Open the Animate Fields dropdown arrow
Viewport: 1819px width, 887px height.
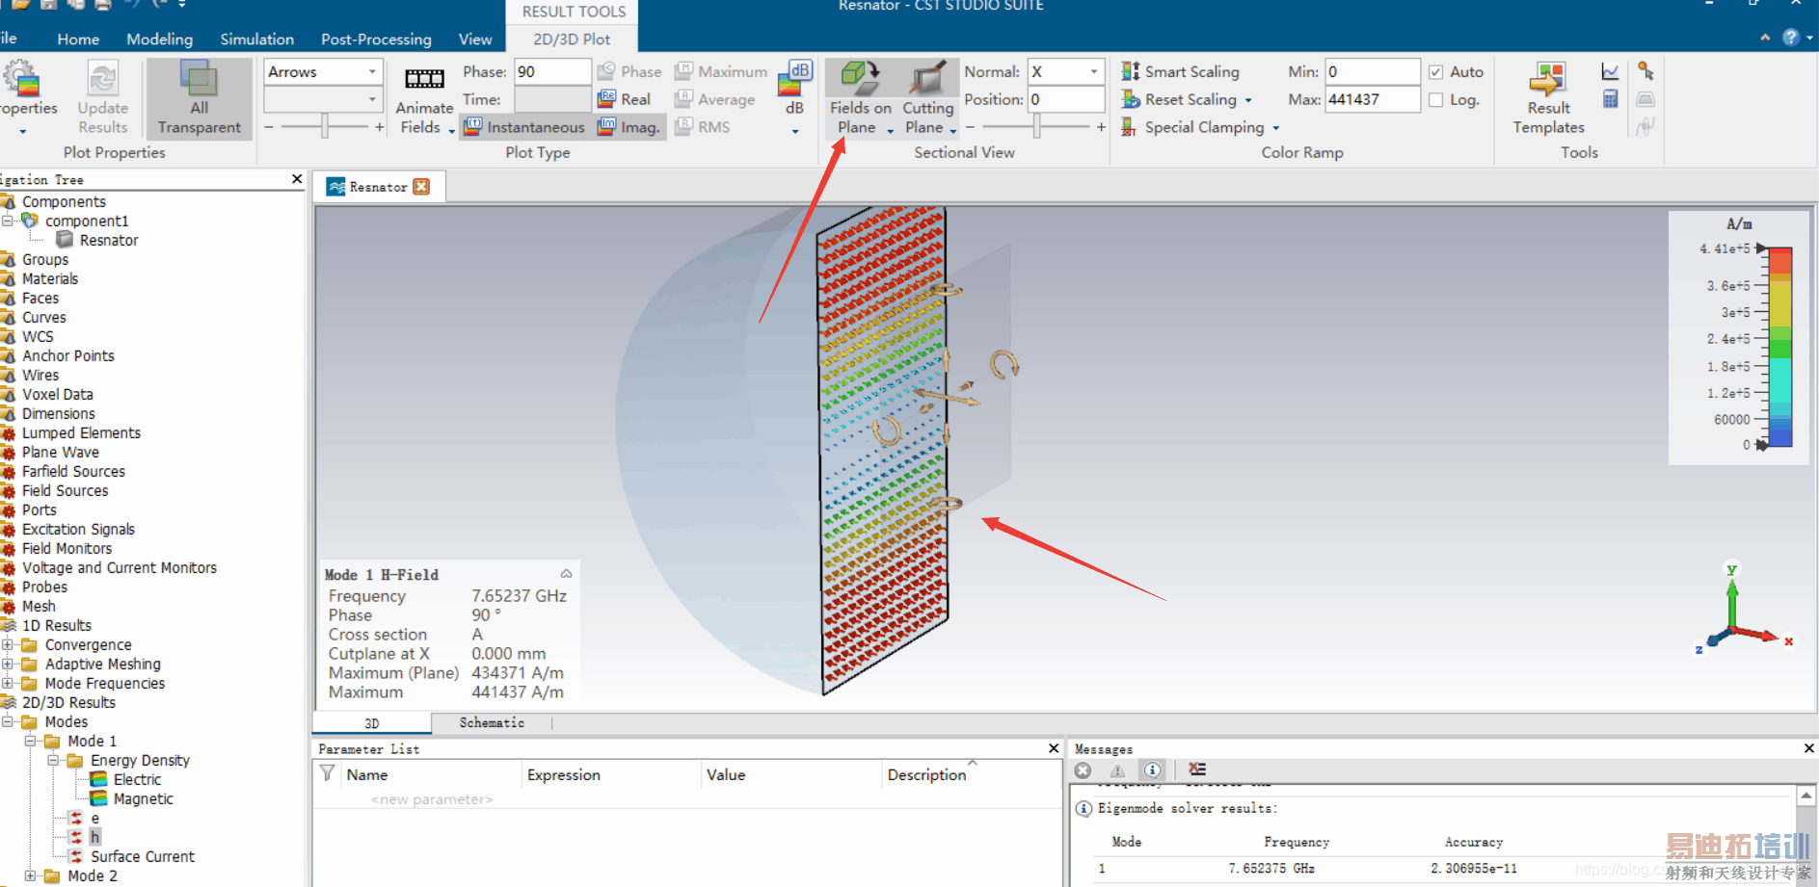(451, 130)
